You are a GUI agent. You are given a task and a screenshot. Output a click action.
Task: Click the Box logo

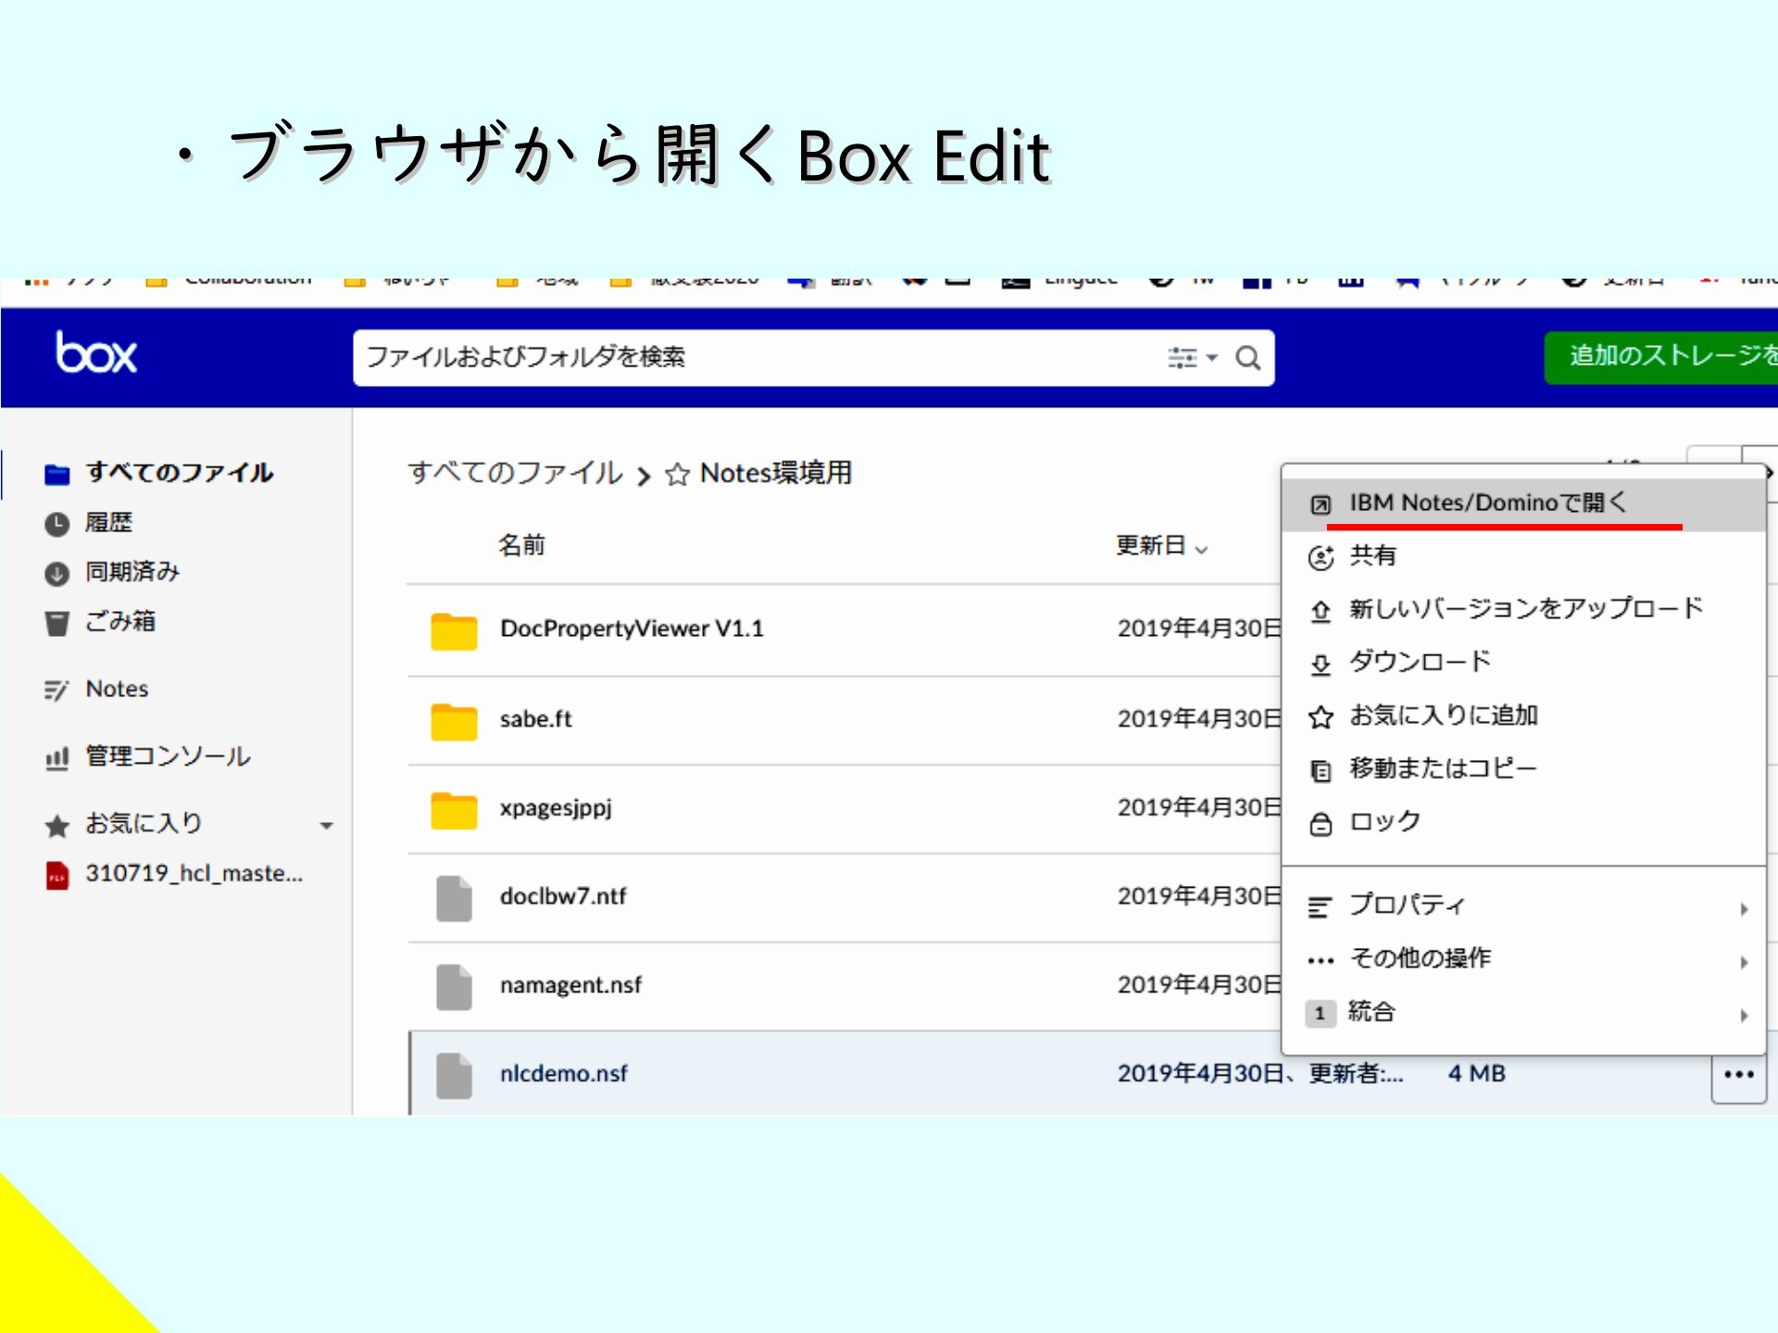tap(96, 354)
